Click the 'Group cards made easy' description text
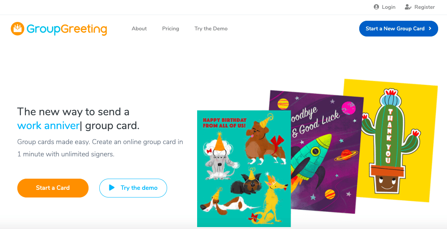This screenshot has height=229, width=447. (100, 148)
